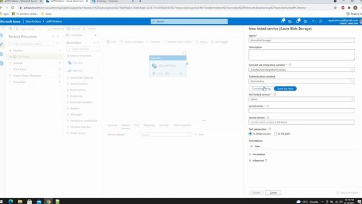Expand the Data flows tree node
The width and height of the screenshot is (362, 204).
(x=10, y=69)
